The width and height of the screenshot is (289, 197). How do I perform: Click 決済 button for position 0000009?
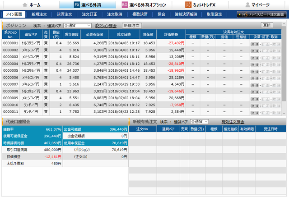[255, 99]
